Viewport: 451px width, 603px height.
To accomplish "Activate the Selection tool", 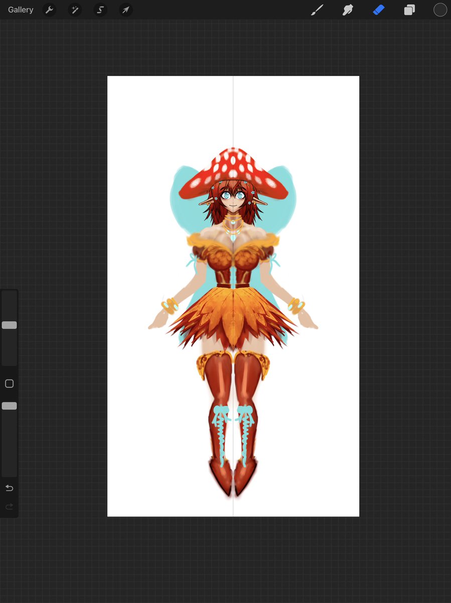I will tap(100, 10).
